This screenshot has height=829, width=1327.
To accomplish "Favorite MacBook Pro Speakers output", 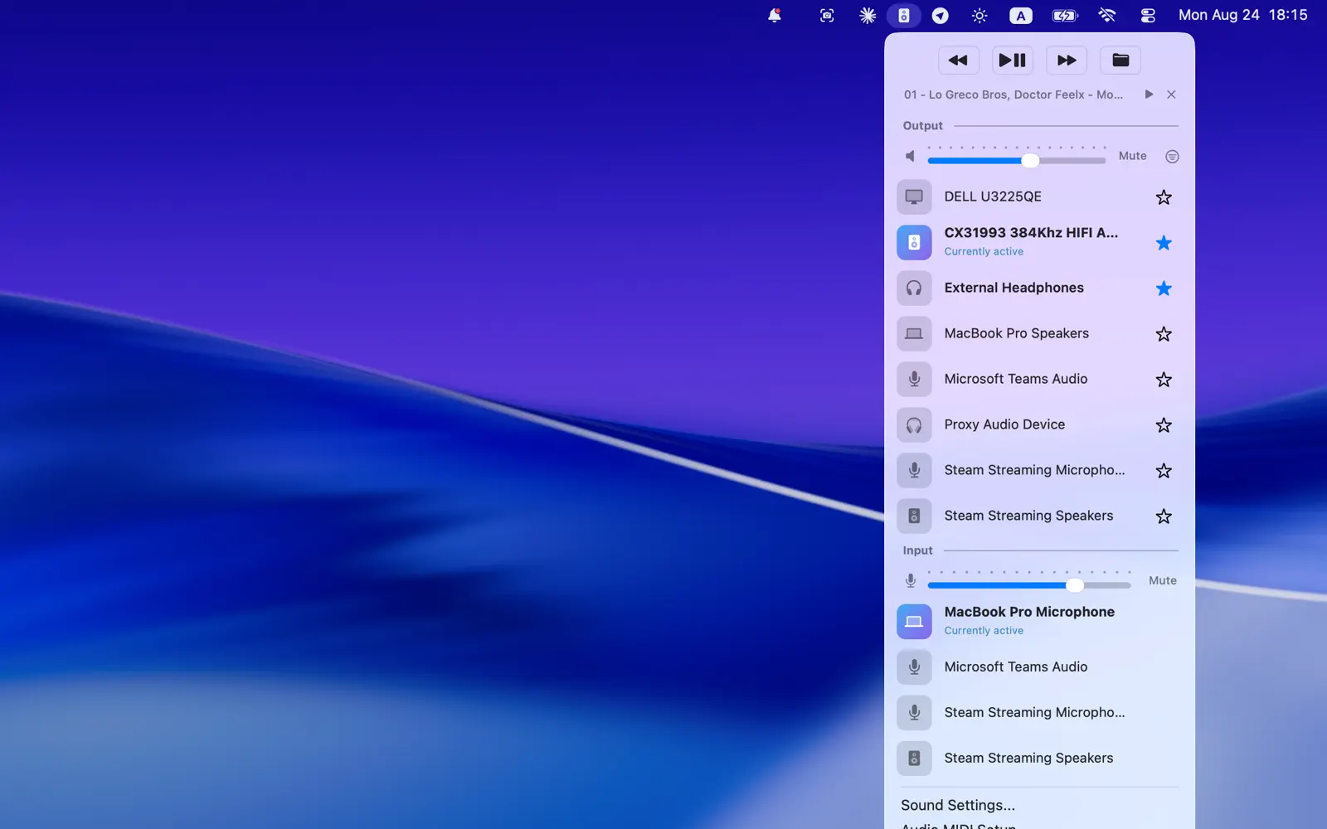I will pos(1164,333).
